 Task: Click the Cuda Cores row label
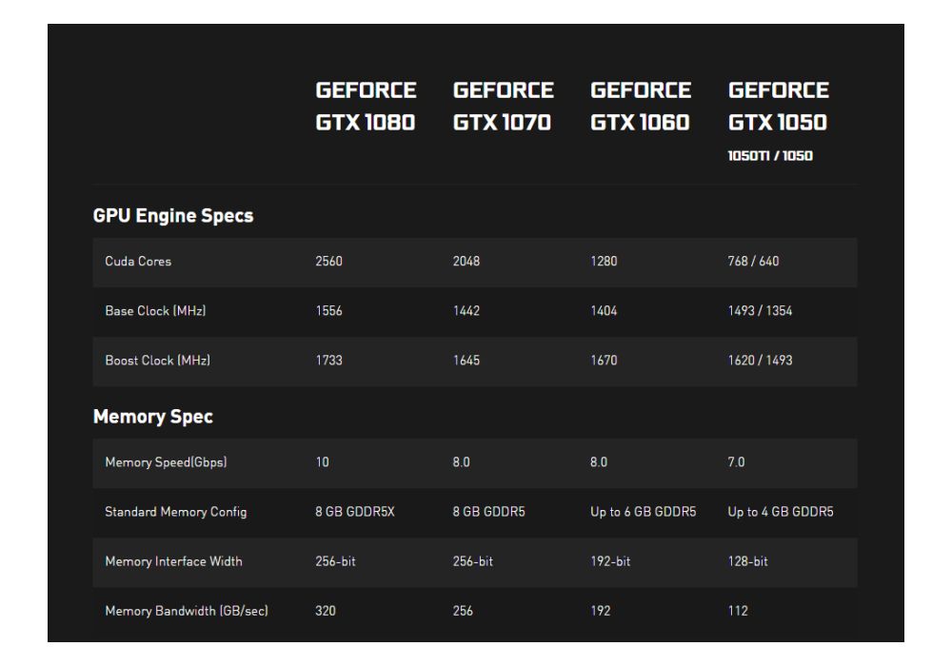pos(138,263)
